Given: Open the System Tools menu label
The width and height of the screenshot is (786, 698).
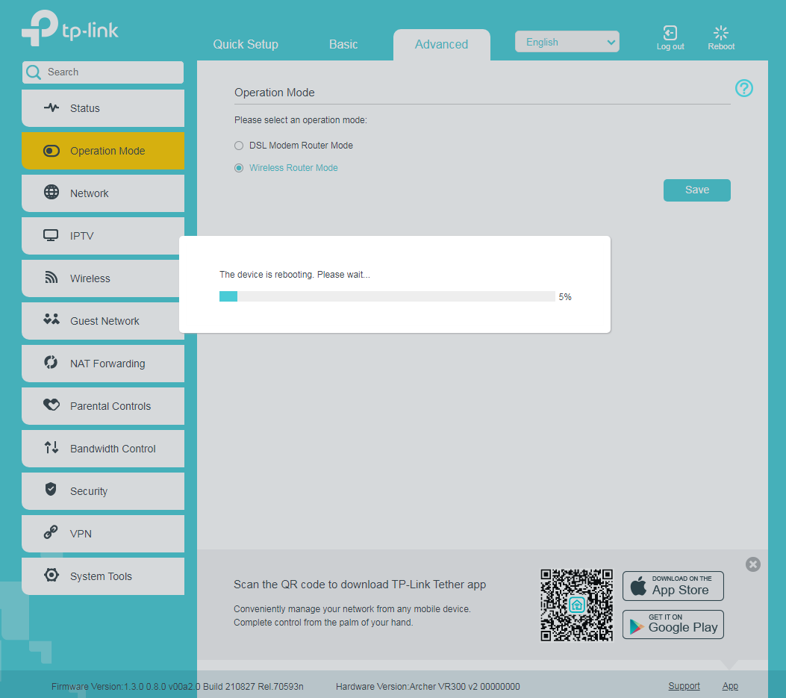Looking at the screenshot, I should [101, 576].
